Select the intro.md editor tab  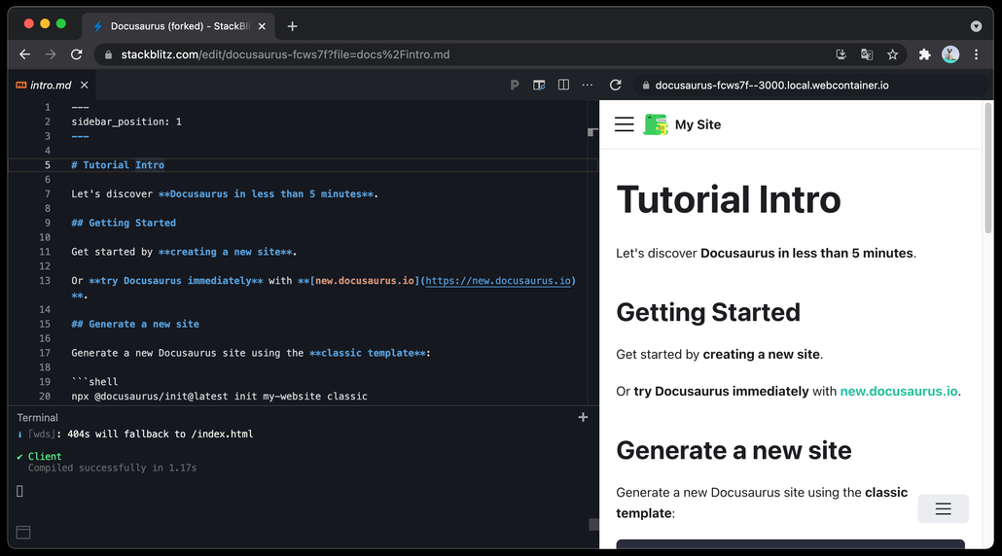pyautogui.click(x=52, y=85)
